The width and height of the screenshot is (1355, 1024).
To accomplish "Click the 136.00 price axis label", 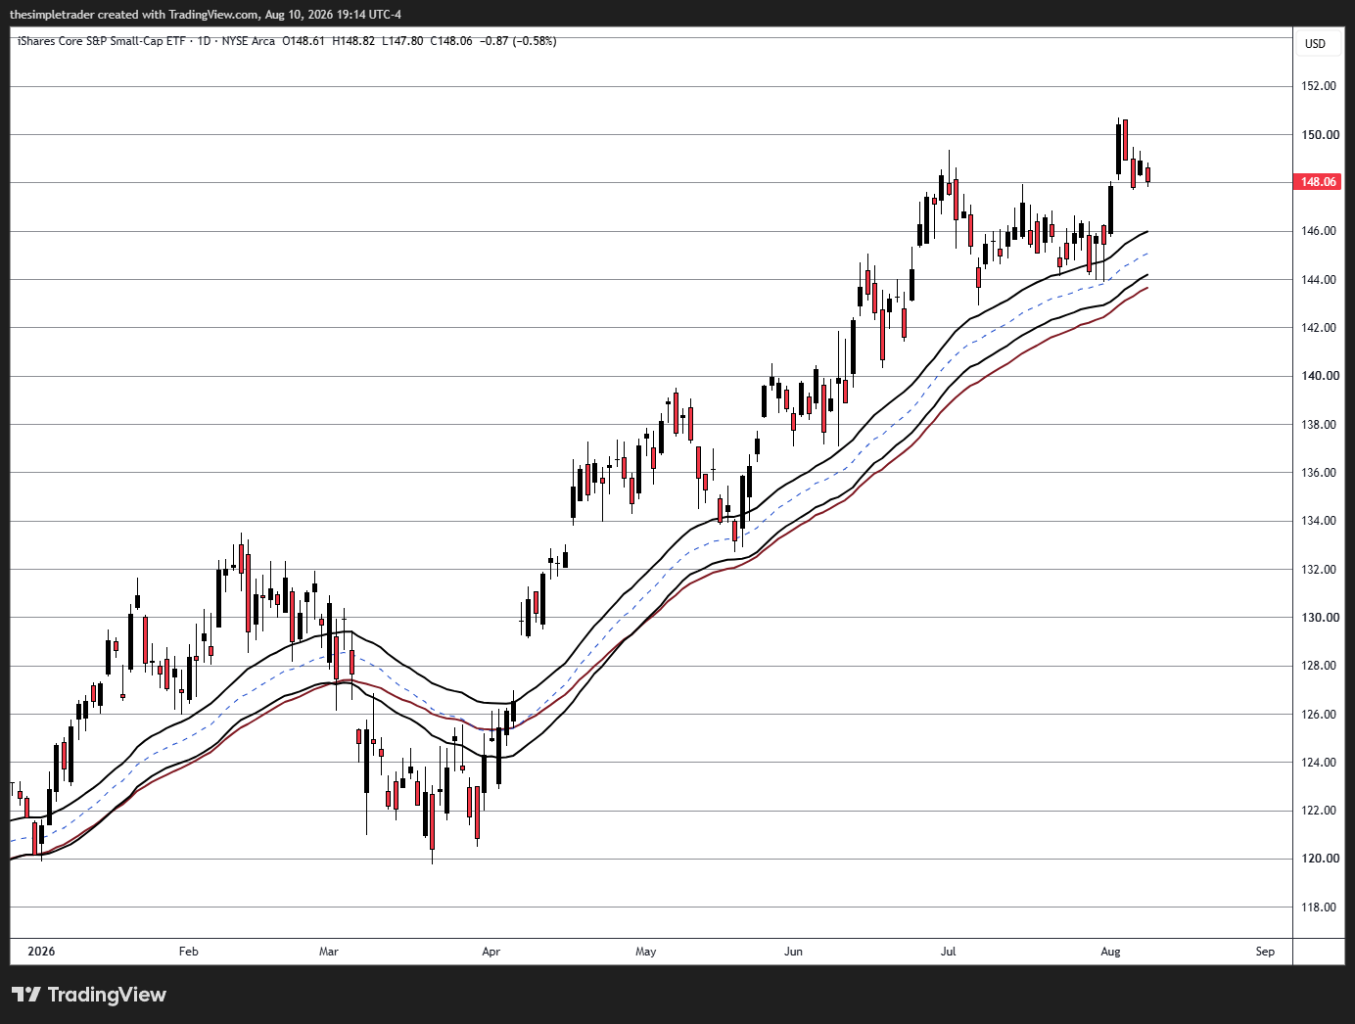I will click(1319, 473).
